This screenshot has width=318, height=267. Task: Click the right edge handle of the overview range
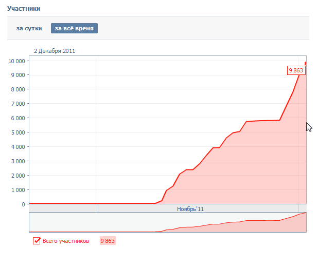306,222
